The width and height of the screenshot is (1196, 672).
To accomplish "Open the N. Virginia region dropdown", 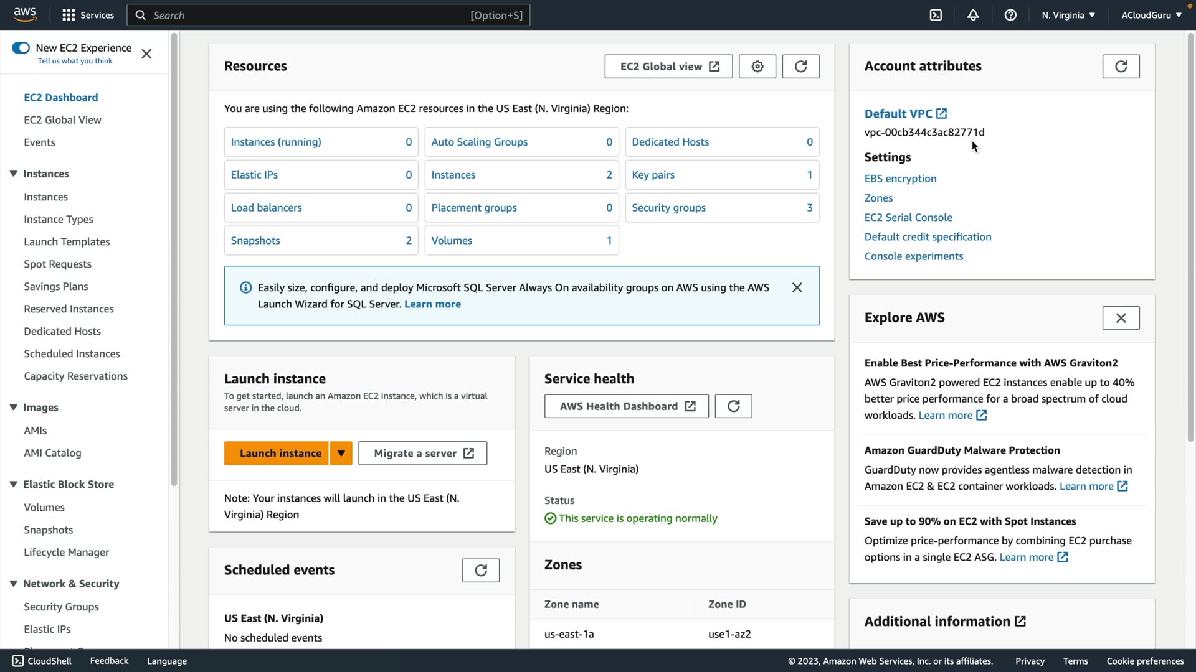I will click(1068, 15).
